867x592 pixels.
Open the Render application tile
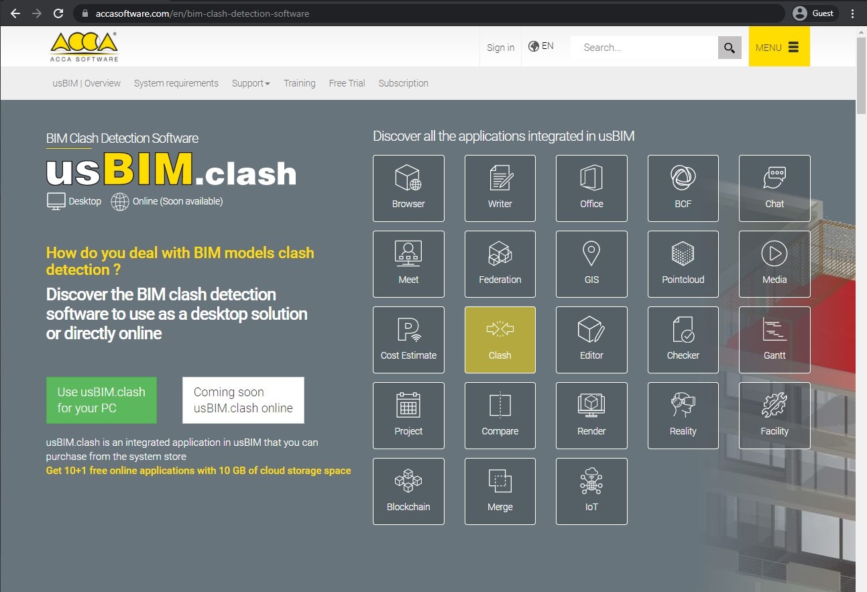[591, 416]
